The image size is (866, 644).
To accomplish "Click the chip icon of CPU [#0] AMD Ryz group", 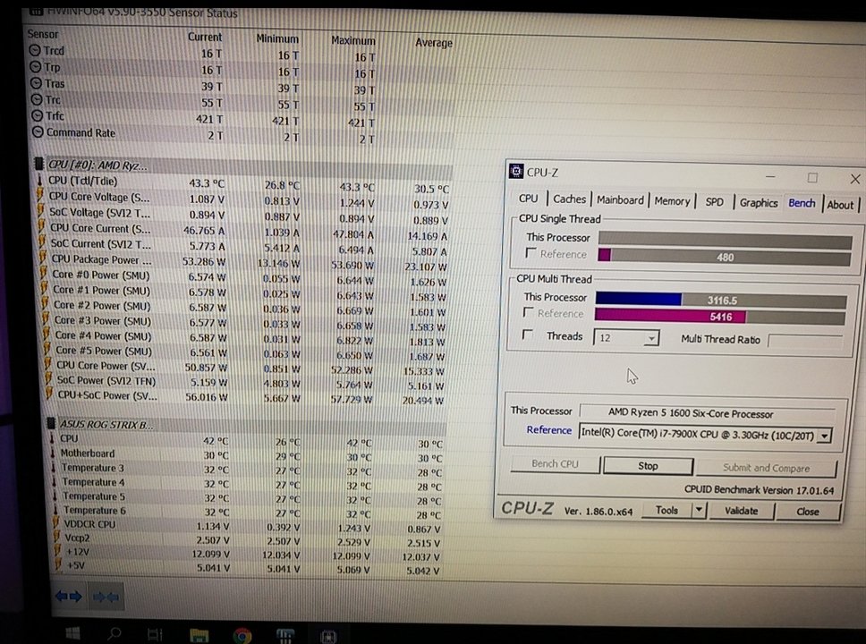I will point(38,164).
